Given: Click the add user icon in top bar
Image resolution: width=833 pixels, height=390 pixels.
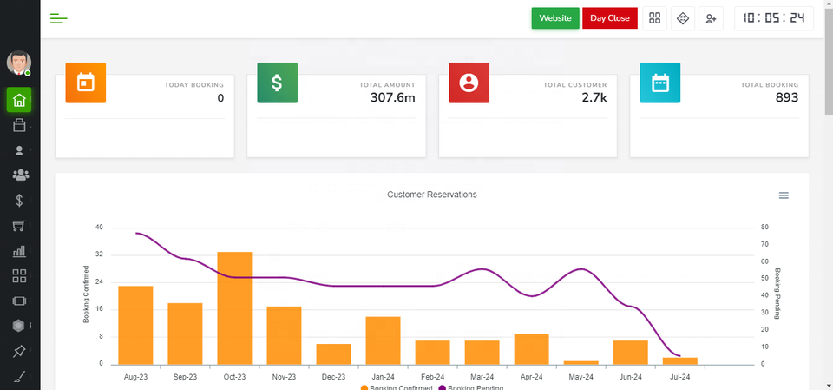Looking at the screenshot, I should point(712,18).
